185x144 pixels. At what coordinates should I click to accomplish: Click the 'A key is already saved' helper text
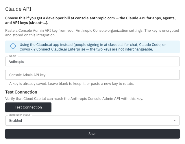pyautogui.click(x=72, y=84)
